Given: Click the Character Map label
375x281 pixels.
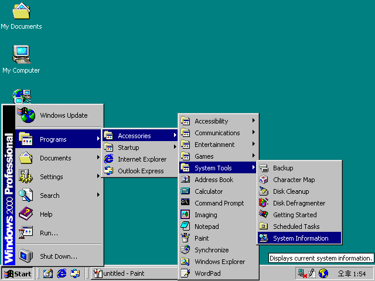Looking at the screenshot, I should coord(294,180).
